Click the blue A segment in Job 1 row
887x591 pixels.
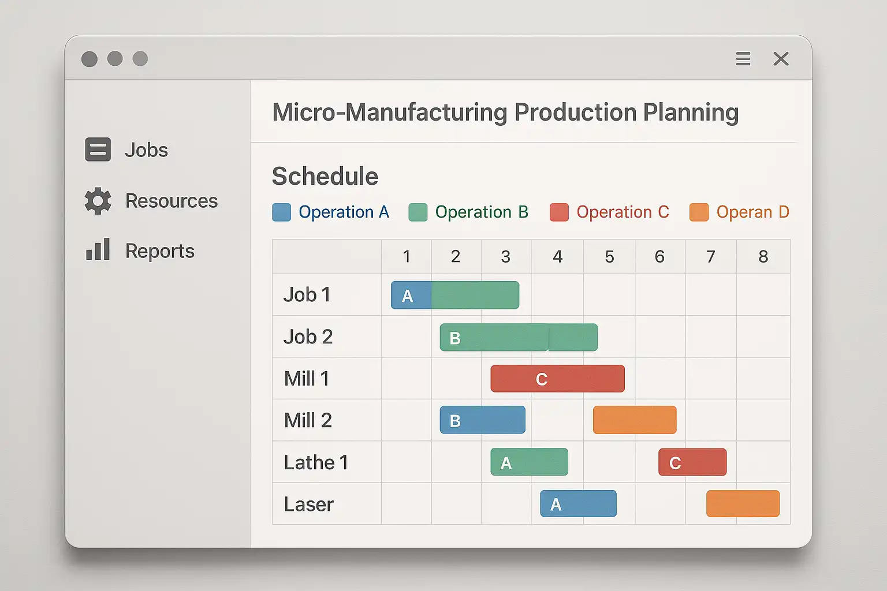coord(411,295)
